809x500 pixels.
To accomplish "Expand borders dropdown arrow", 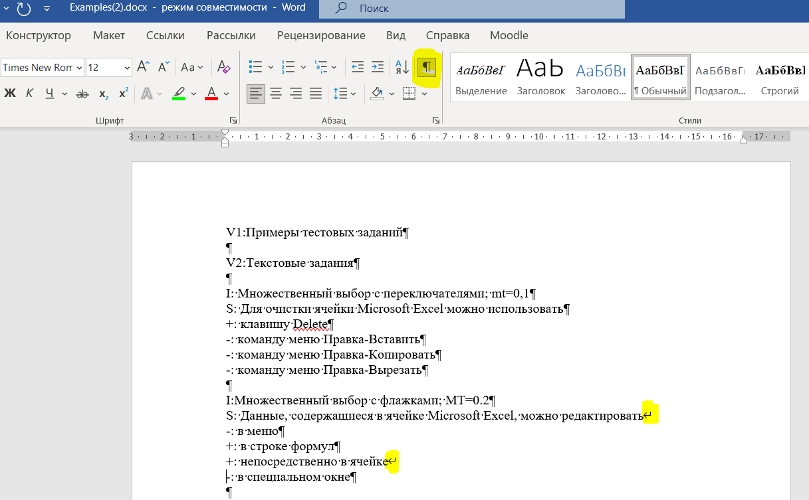I will click(x=424, y=94).
